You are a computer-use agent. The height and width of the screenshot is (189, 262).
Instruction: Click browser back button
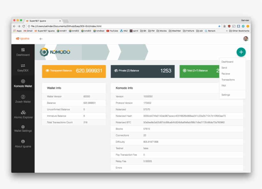14,26
